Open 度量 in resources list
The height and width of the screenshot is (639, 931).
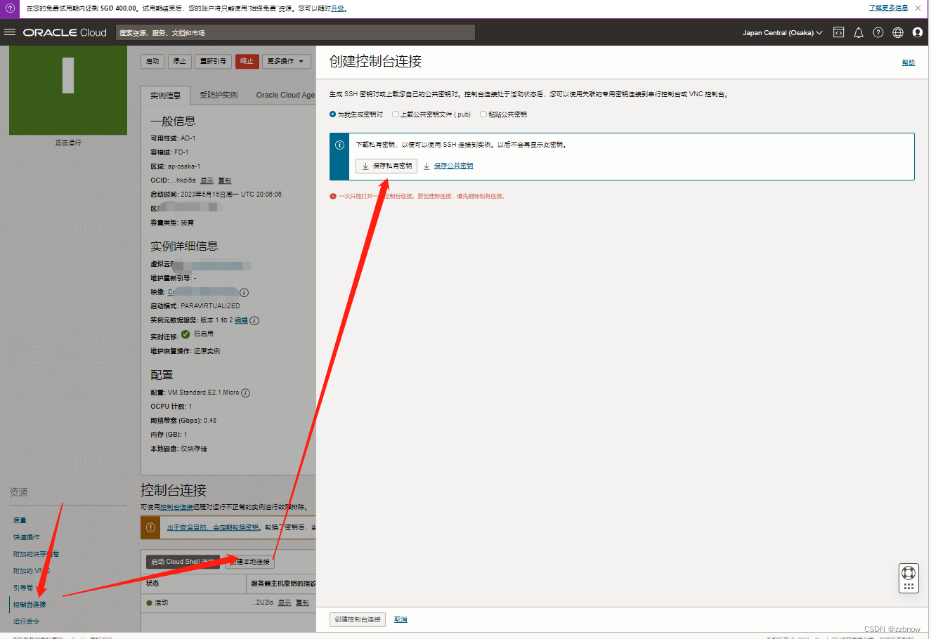point(20,520)
